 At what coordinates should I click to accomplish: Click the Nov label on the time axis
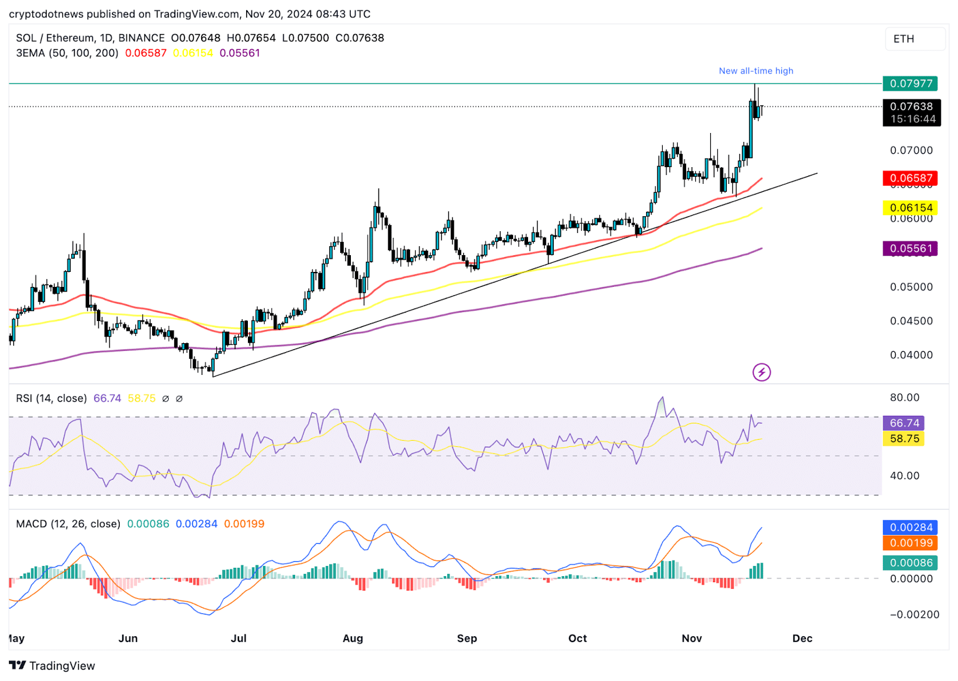[692, 638]
